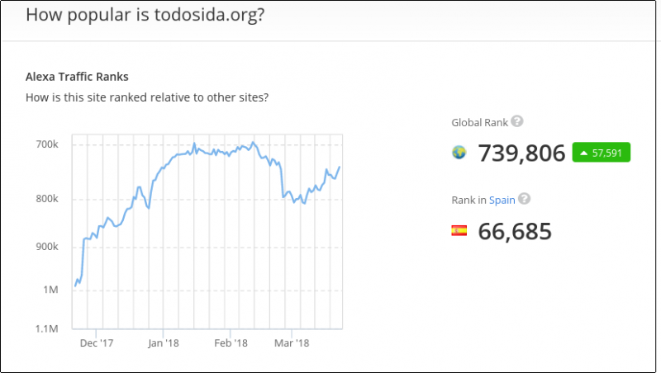Image resolution: width=661 pixels, height=373 pixels.
Task: Click the Mar '18 label on chart axis
Action: click(292, 342)
